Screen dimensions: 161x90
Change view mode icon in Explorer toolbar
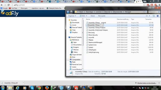pos(147,16)
